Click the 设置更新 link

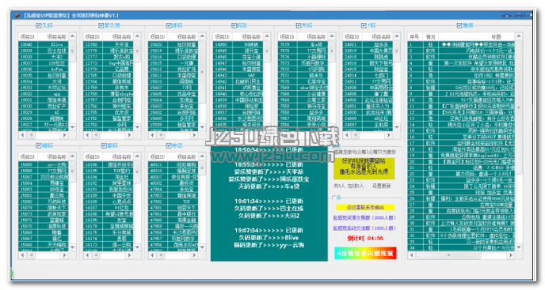coord(381,186)
